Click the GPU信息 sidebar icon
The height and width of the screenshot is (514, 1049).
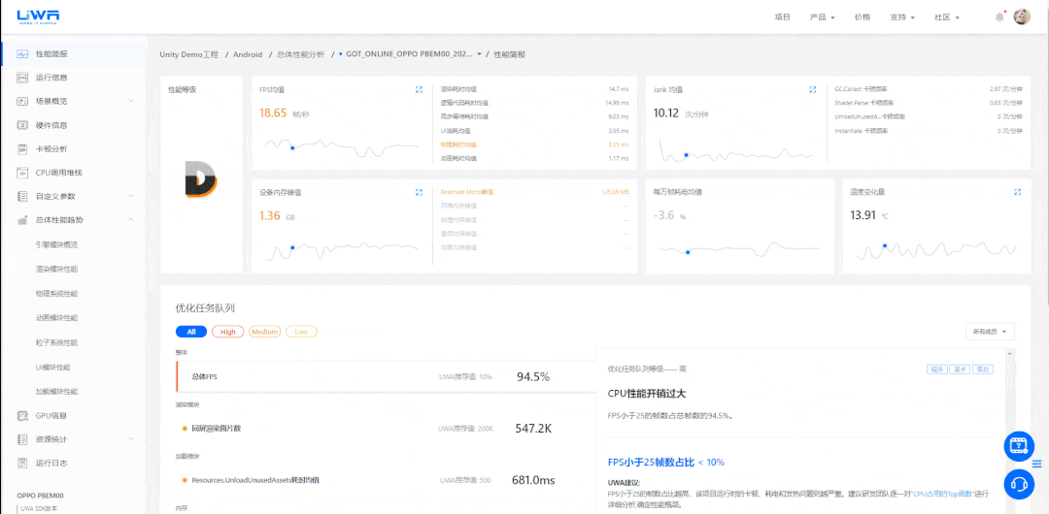coord(22,415)
